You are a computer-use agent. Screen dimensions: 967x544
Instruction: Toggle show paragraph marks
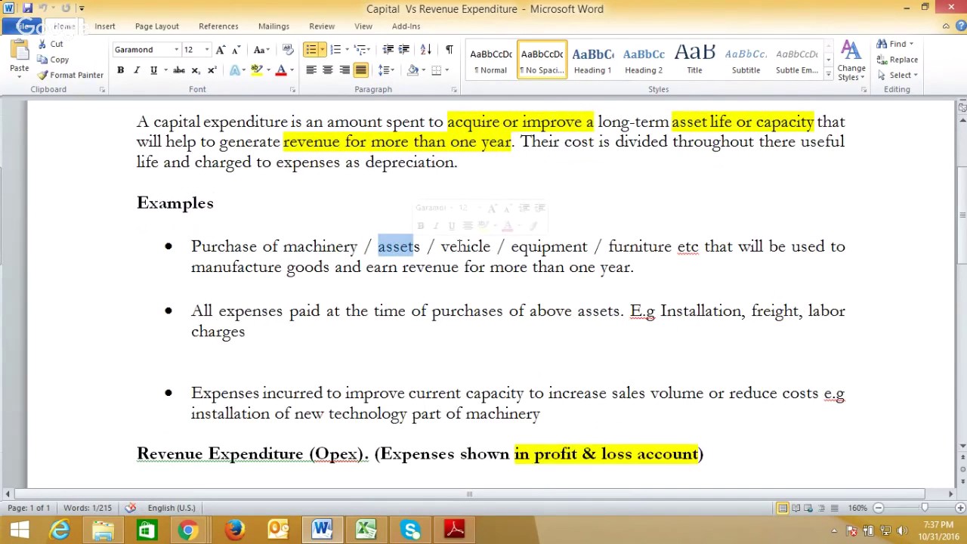[x=450, y=50]
